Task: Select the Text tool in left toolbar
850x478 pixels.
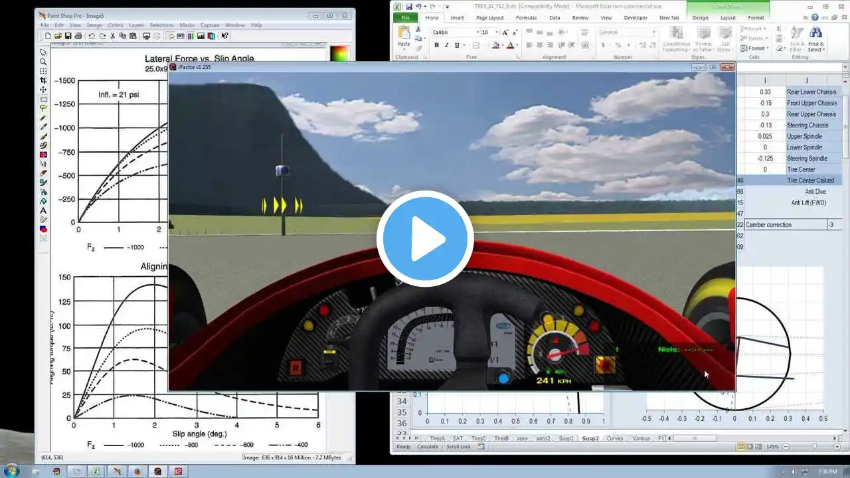Action: coord(43,210)
